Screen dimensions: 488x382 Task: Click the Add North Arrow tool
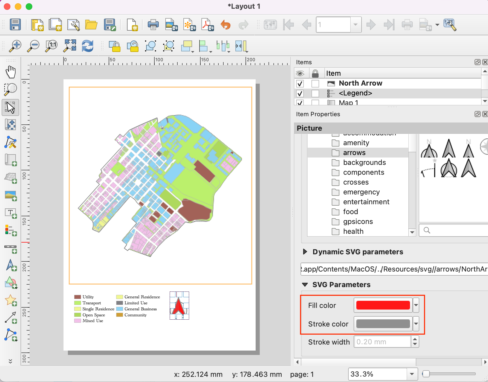(x=11, y=265)
